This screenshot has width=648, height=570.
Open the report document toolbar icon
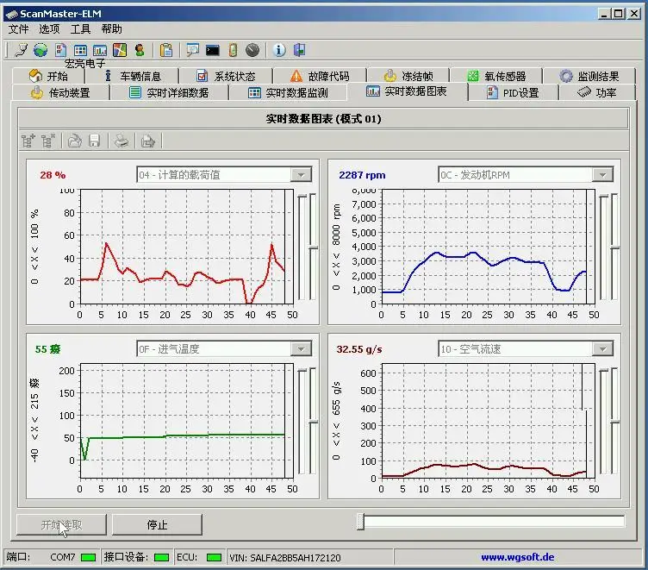pos(60,50)
